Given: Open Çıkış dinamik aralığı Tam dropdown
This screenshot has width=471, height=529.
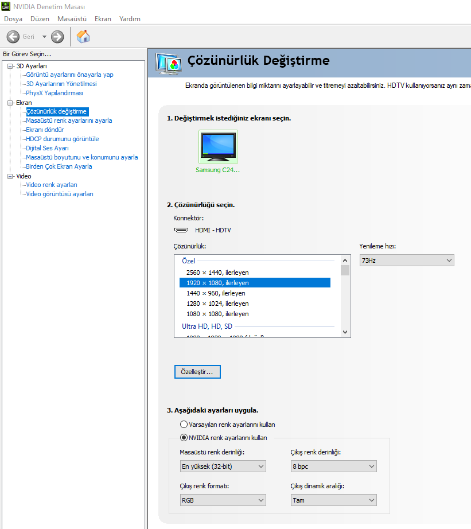Looking at the screenshot, I should click(333, 500).
